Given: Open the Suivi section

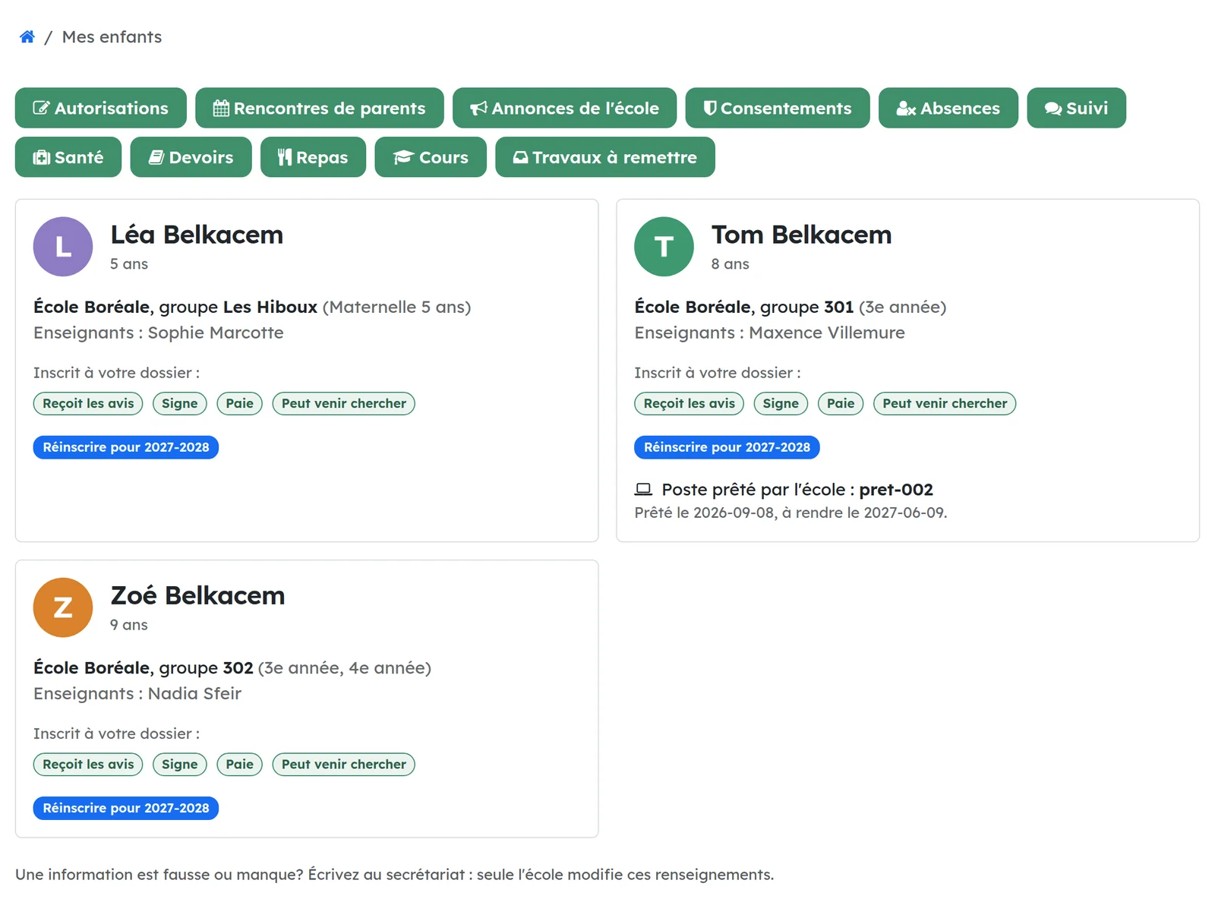Looking at the screenshot, I should coord(1076,108).
